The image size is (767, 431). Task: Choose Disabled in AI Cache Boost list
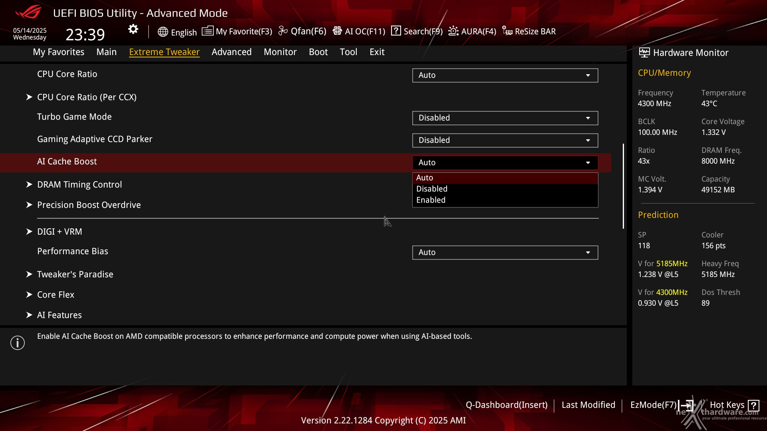pyautogui.click(x=505, y=189)
